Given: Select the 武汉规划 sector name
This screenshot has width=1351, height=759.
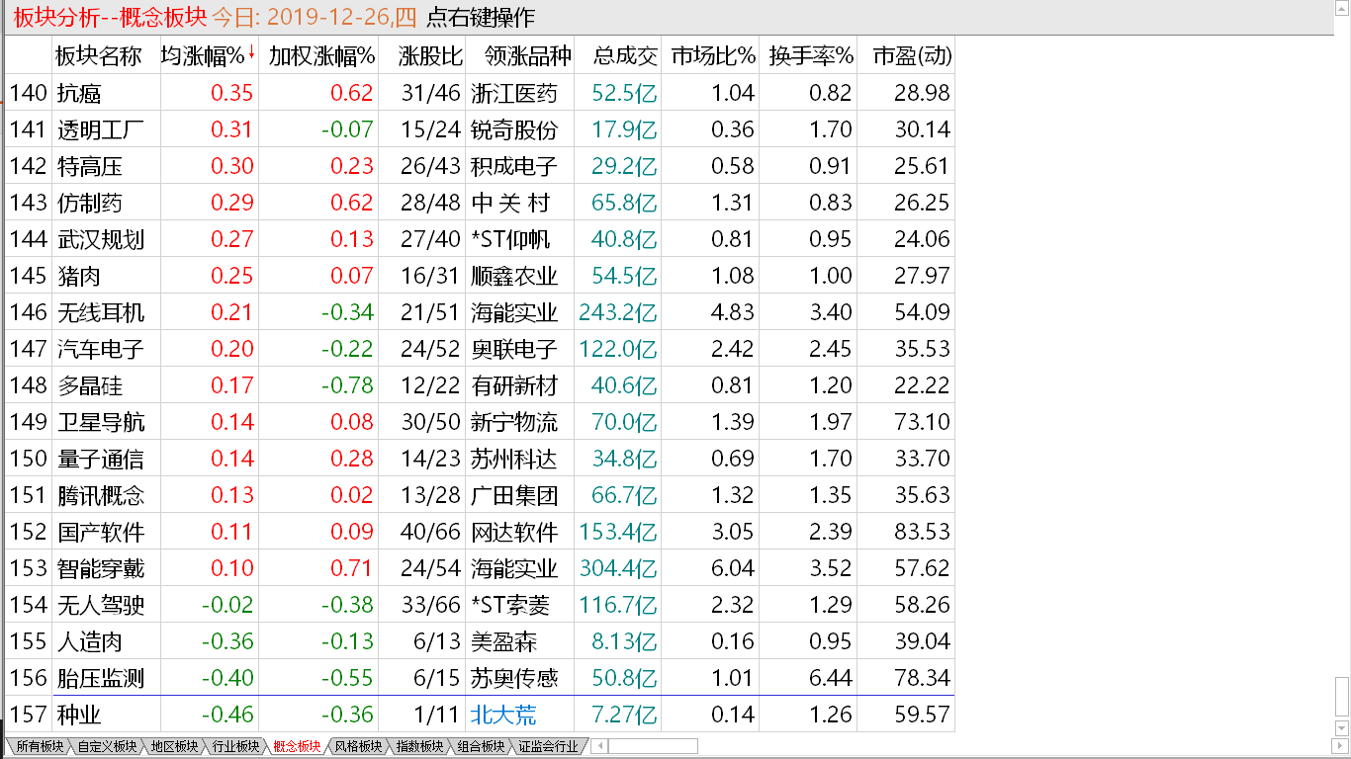Looking at the screenshot, I should tap(101, 239).
